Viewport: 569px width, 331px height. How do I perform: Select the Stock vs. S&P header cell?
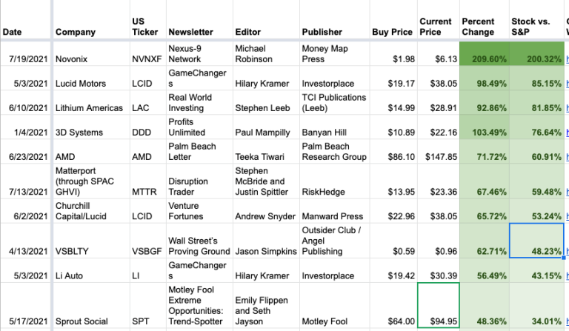533,26
